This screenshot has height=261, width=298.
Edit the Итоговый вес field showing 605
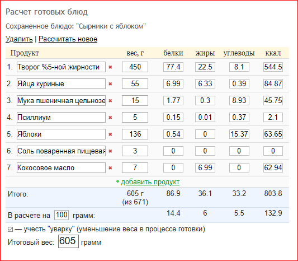coord(68,241)
